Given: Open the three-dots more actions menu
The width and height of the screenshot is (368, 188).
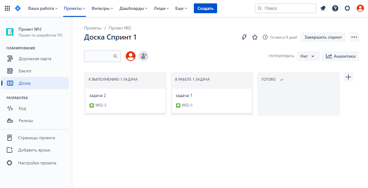Looking at the screenshot, I should 354,37.
